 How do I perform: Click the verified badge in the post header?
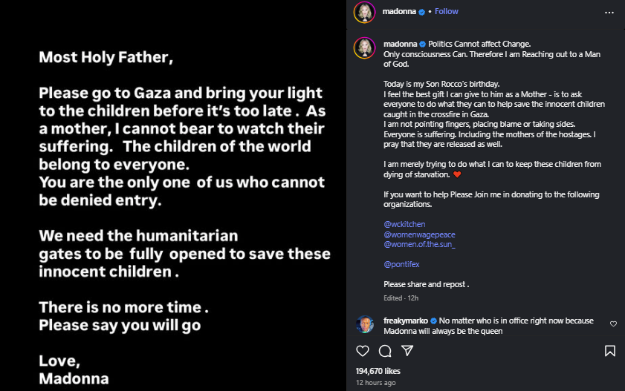422,12
